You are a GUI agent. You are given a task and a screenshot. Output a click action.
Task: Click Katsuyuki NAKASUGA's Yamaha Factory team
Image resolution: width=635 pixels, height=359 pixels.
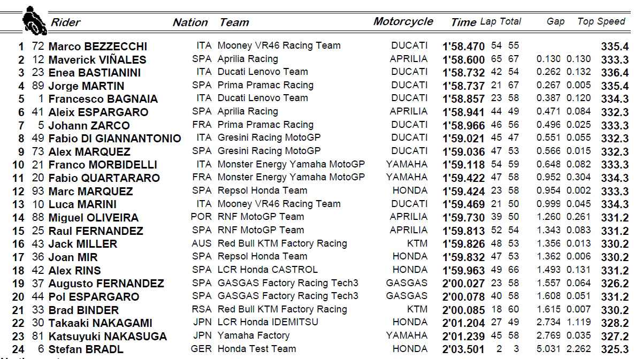pyautogui.click(x=254, y=335)
